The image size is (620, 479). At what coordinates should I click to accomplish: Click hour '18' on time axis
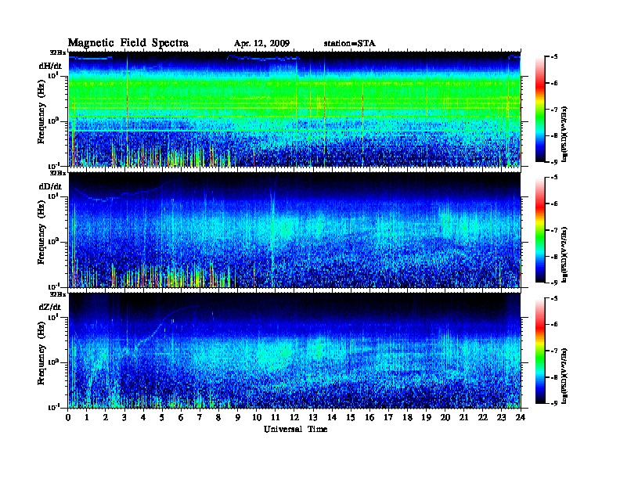[x=407, y=417]
